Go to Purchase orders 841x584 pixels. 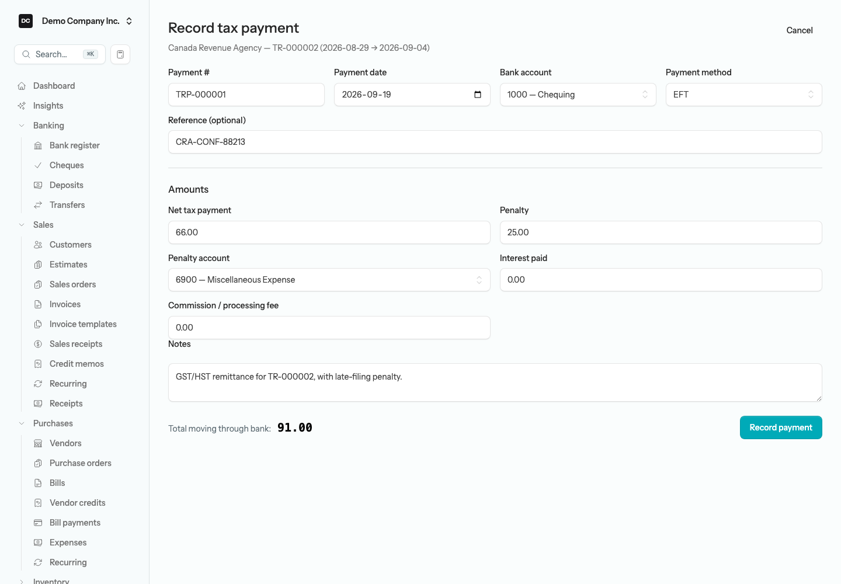pos(81,463)
